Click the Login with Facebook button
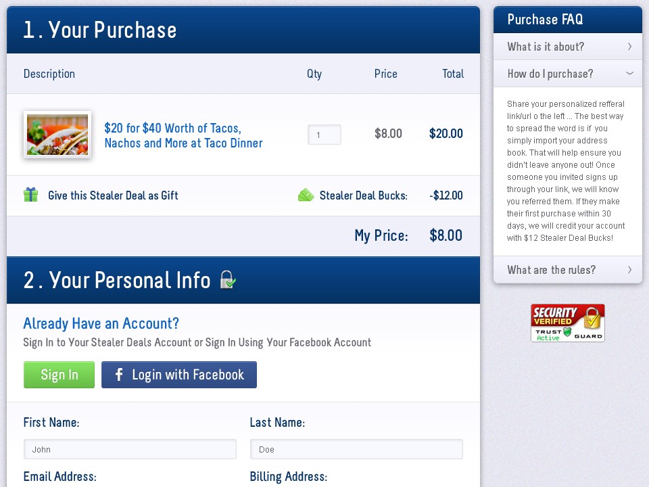Screen dimensions: 649x487 pyautogui.click(x=178, y=375)
